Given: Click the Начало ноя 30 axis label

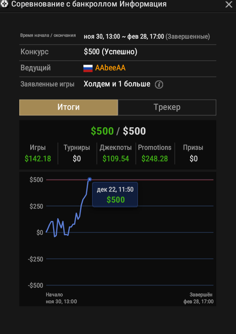Looking at the screenshot, I should [x=61, y=298].
